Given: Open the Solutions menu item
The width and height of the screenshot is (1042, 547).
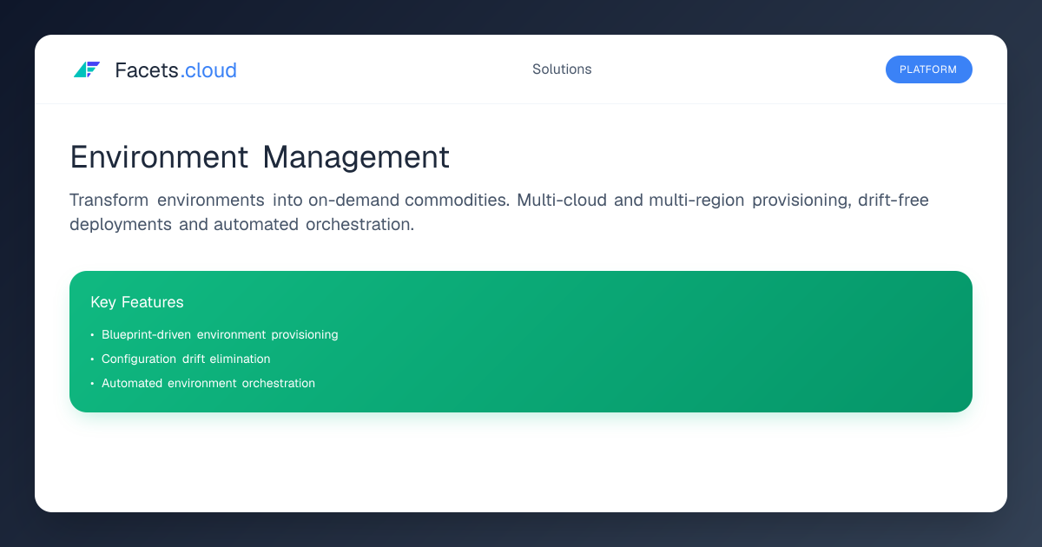Looking at the screenshot, I should [x=562, y=69].
